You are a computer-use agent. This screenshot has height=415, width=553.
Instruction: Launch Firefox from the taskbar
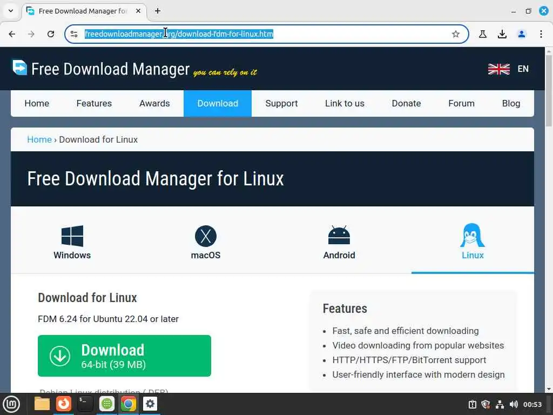64,404
